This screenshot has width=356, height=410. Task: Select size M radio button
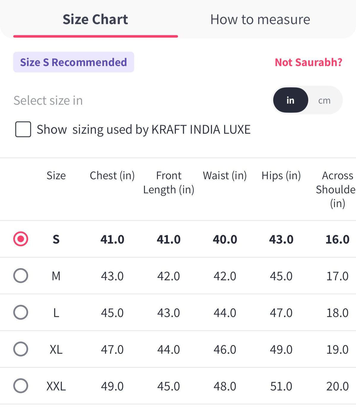point(21,276)
